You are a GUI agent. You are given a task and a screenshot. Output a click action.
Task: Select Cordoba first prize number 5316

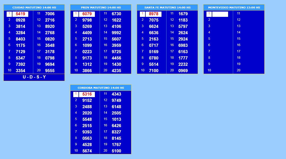pos(87,94)
